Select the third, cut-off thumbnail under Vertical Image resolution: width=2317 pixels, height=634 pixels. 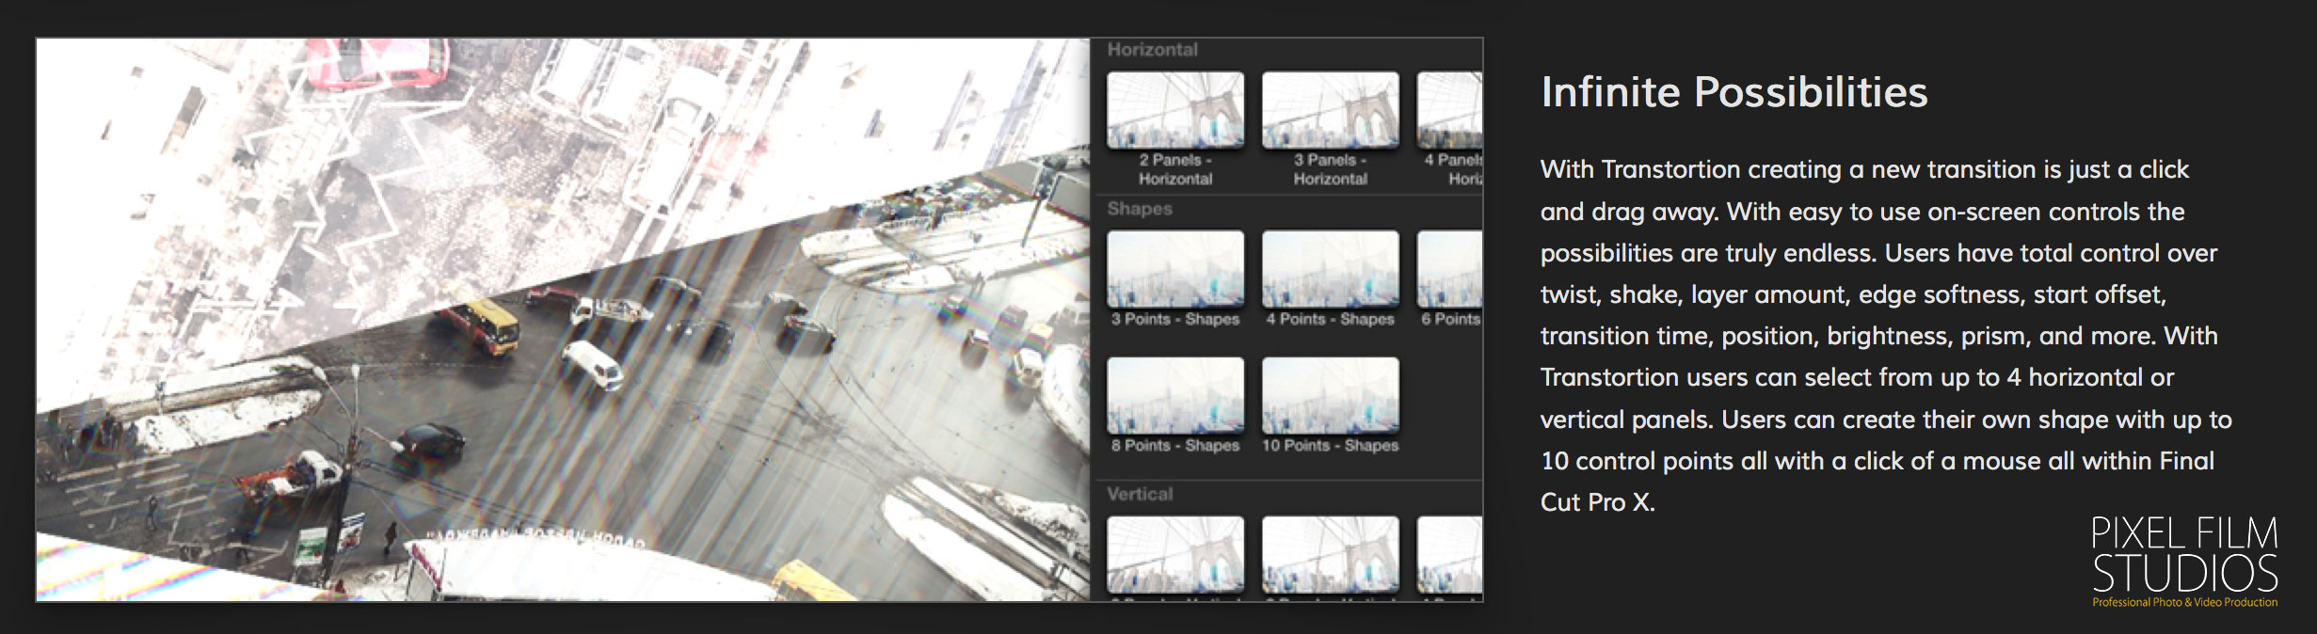point(1449,554)
